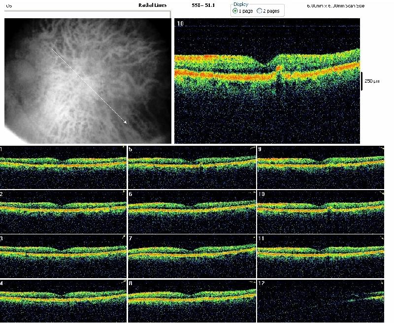
Task: Select radial scan thumbnail 3
Action: [x=64, y=251]
